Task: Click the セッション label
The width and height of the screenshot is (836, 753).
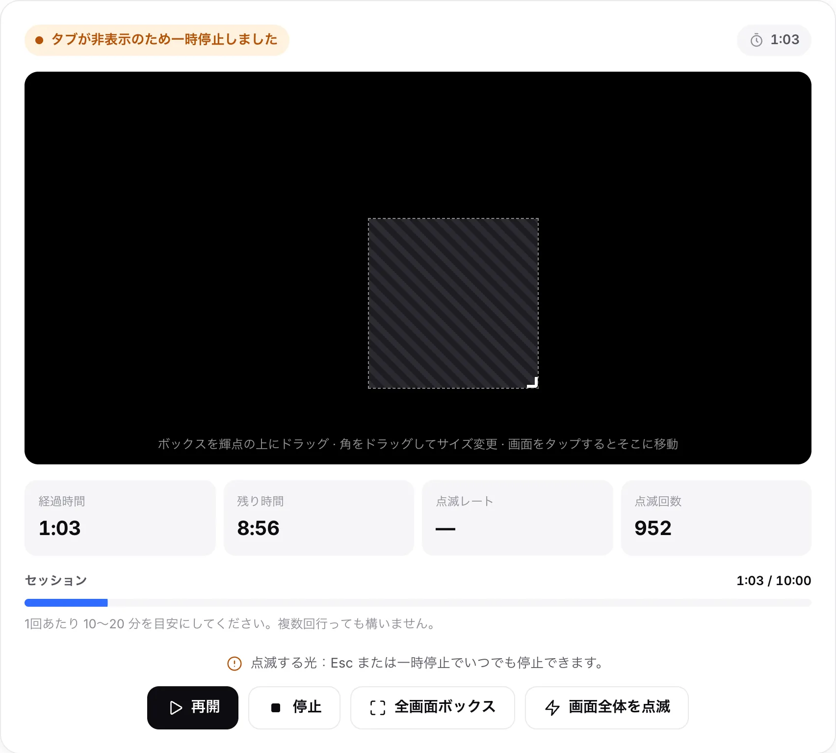Action: [x=56, y=581]
